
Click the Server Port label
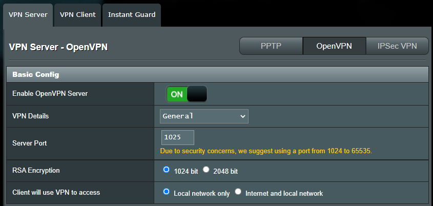point(30,143)
